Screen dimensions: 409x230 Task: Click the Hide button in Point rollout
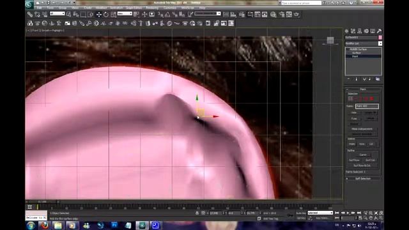coord(354,112)
